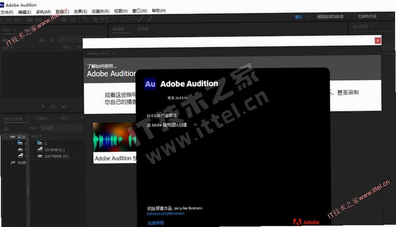
Task: Click the Adobe logo in About dialog
Action: pos(306,222)
